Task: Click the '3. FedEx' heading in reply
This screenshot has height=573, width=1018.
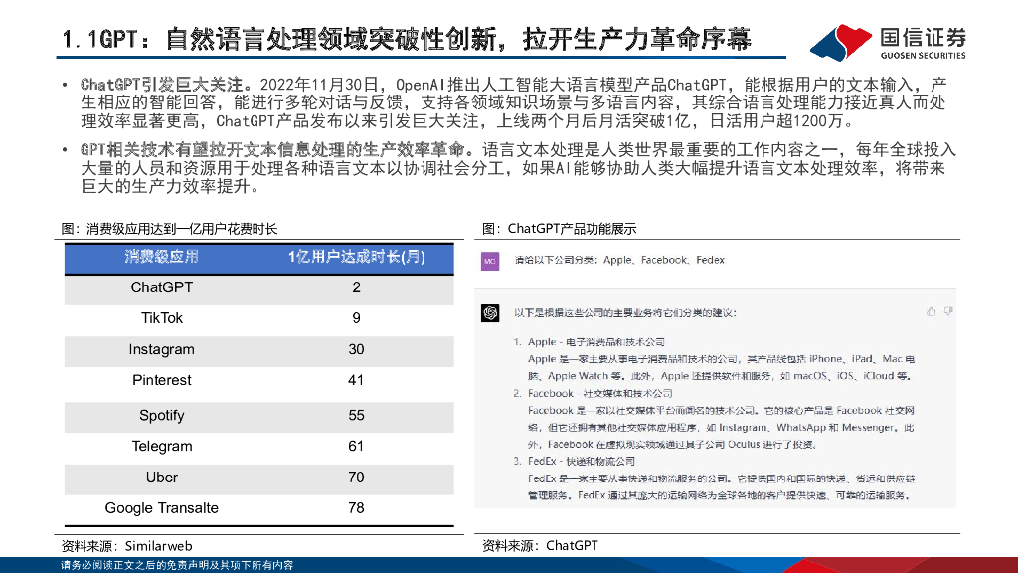Action: point(574,462)
